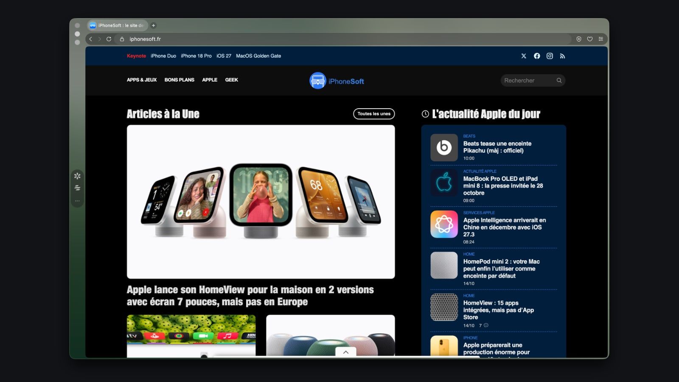This screenshot has width=679, height=382.
Task: Open HomeView 15 apps intégrées article
Action: tap(499, 310)
